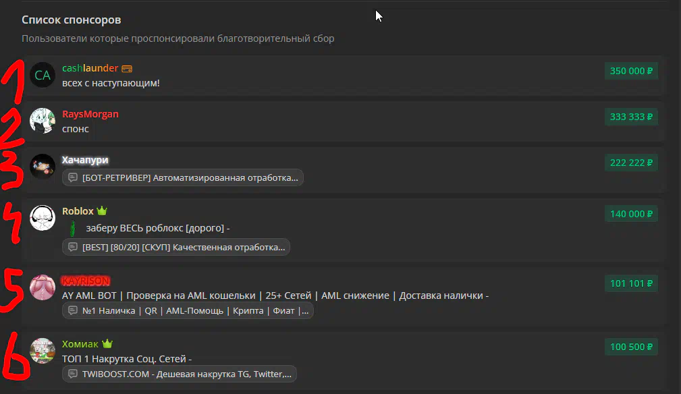
Task: Click the Хачапури user avatar
Action: coord(43,166)
